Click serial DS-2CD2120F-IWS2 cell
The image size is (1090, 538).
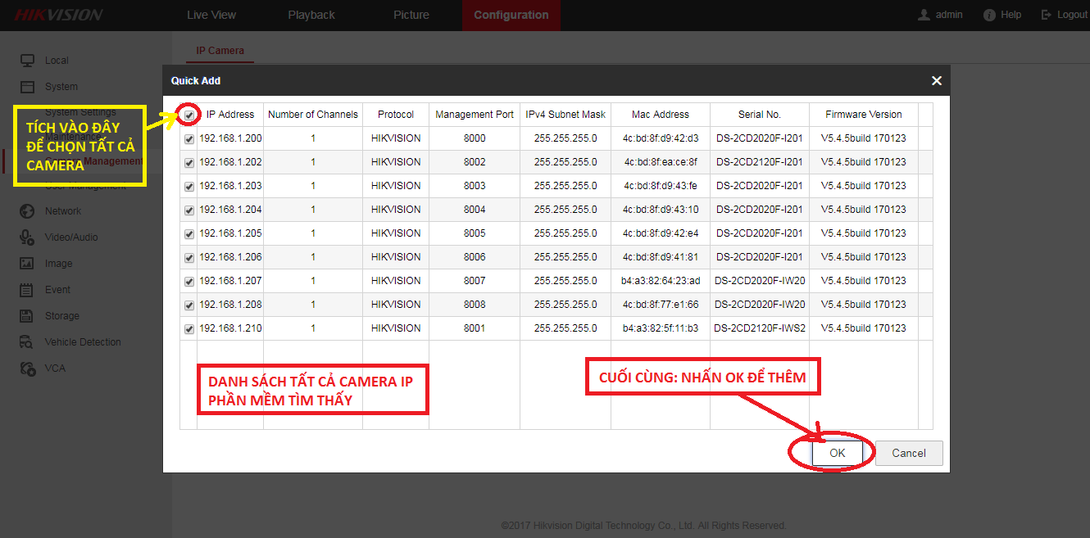tap(760, 328)
